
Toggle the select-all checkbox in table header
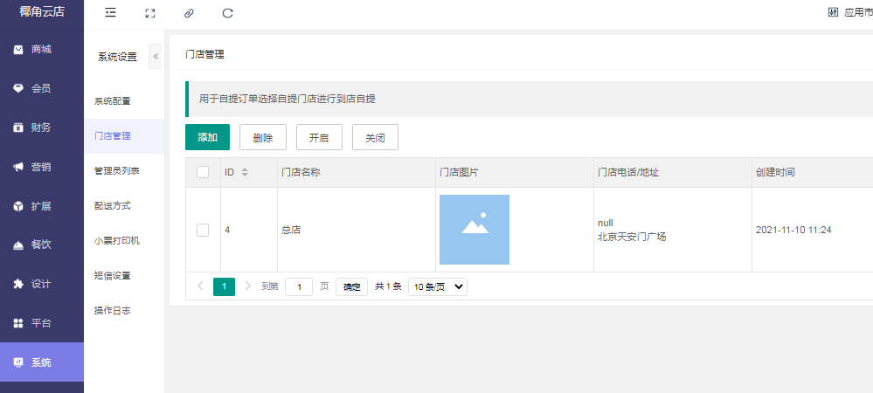pyautogui.click(x=203, y=172)
